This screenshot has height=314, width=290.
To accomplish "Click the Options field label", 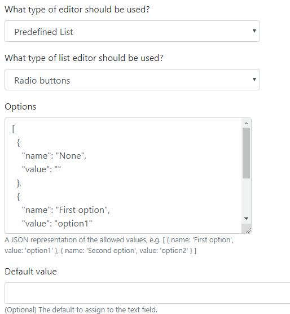I will (x=20, y=107).
